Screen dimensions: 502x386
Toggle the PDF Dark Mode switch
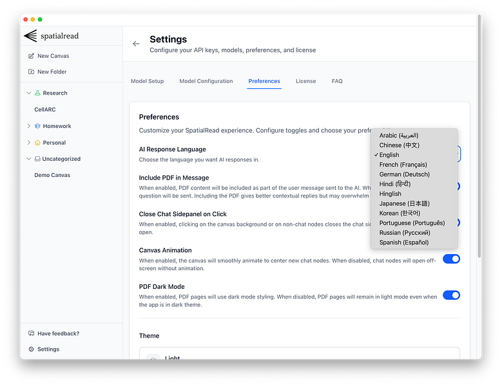pos(452,295)
